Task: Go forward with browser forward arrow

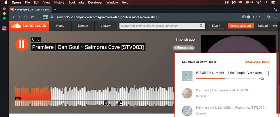Action: pyautogui.click(x=19, y=17)
